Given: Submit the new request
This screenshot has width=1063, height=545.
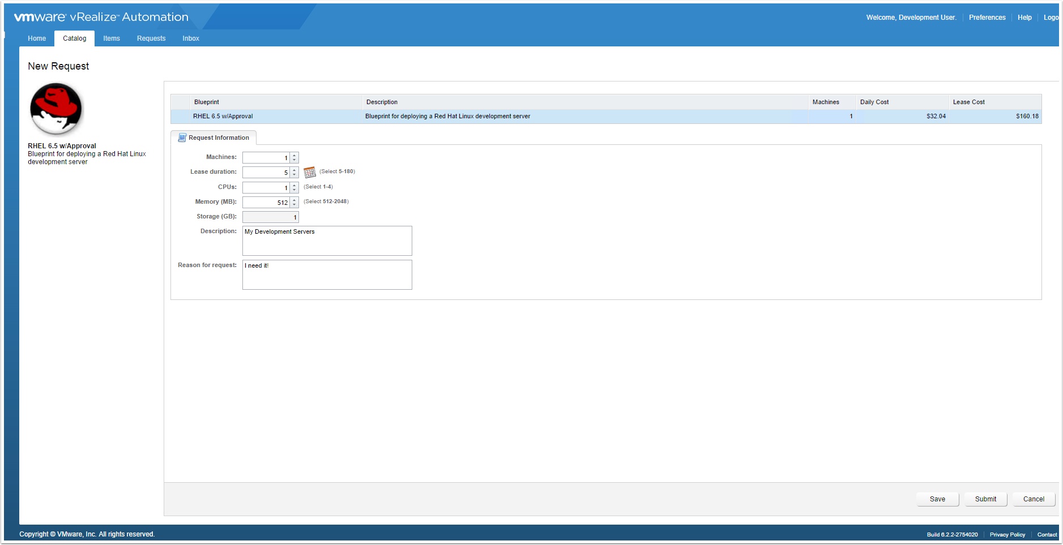Looking at the screenshot, I should pyautogui.click(x=985, y=499).
